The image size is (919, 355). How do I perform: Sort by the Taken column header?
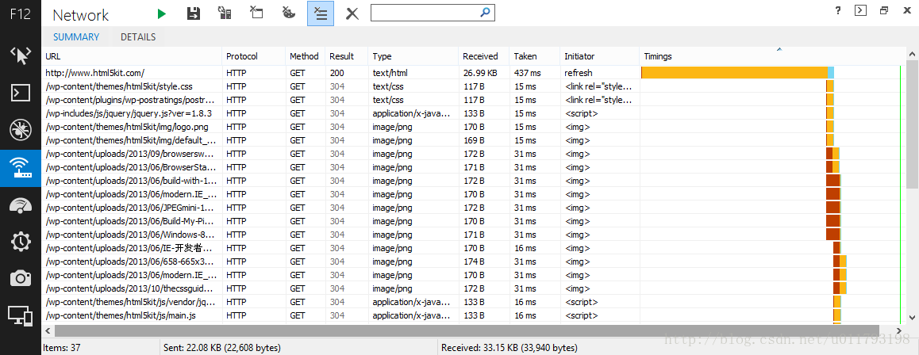point(535,57)
